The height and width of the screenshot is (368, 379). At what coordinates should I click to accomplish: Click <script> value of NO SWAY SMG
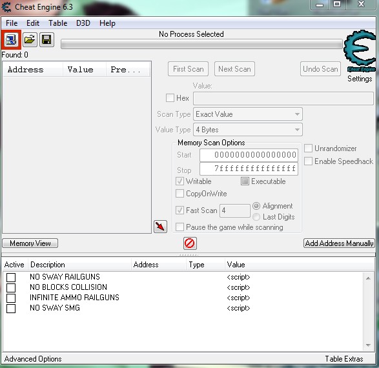(238, 308)
